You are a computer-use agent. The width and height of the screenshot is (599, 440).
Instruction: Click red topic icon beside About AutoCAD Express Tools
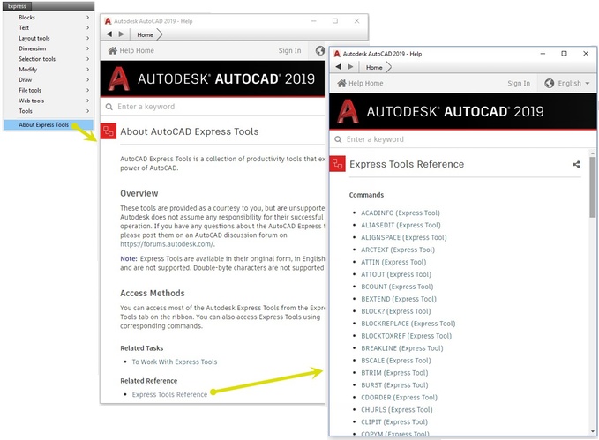[109, 131]
